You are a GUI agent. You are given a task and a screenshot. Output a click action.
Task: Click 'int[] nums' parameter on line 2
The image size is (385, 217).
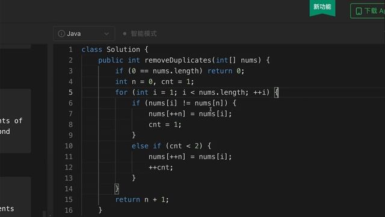coord(236,60)
